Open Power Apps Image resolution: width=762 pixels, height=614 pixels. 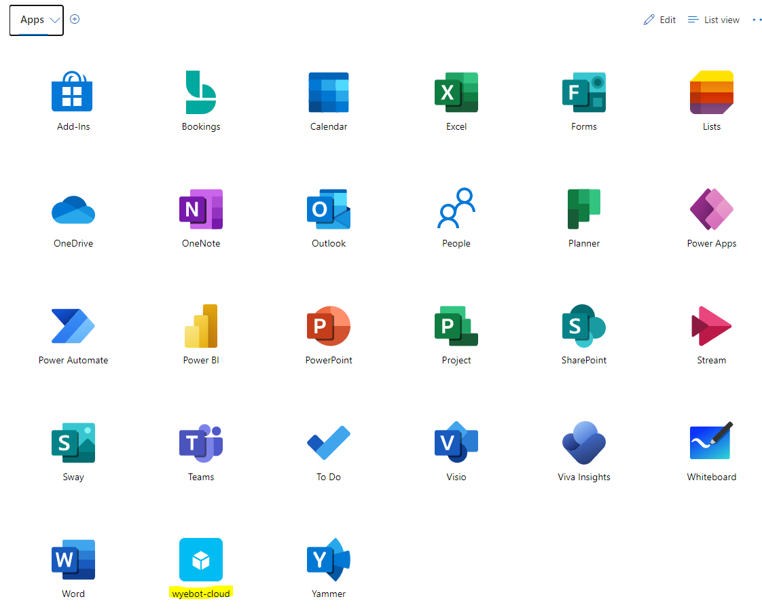point(712,209)
